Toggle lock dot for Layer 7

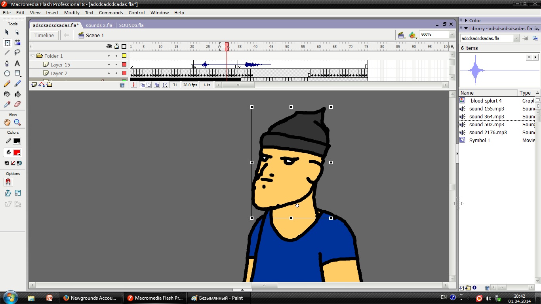tap(116, 73)
